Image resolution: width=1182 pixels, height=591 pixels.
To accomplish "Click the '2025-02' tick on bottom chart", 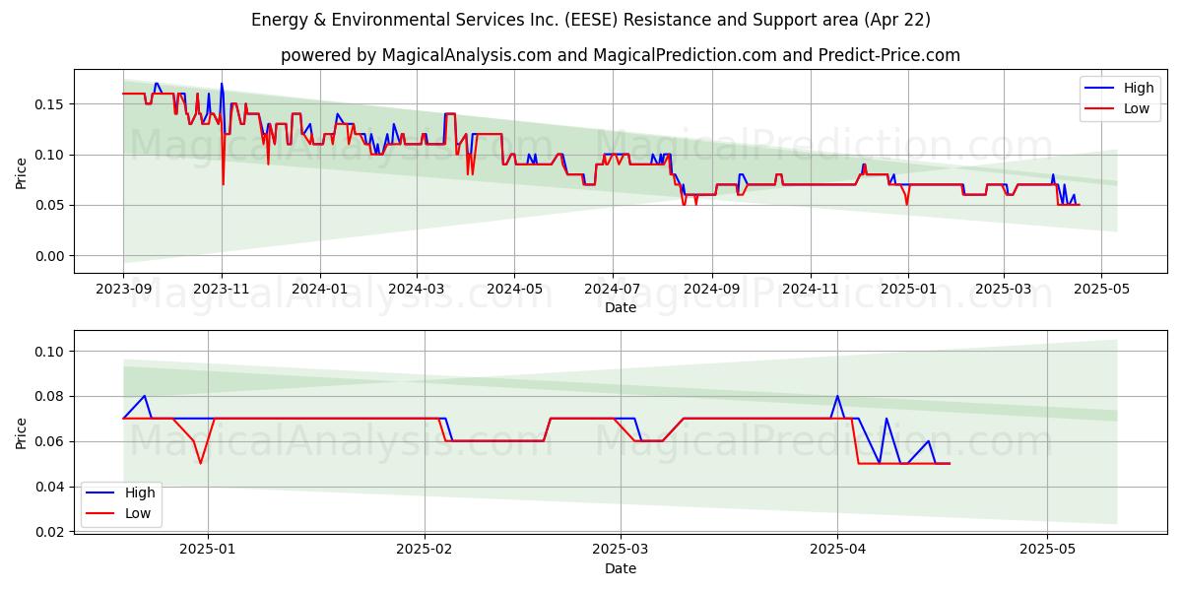I will tap(425, 551).
